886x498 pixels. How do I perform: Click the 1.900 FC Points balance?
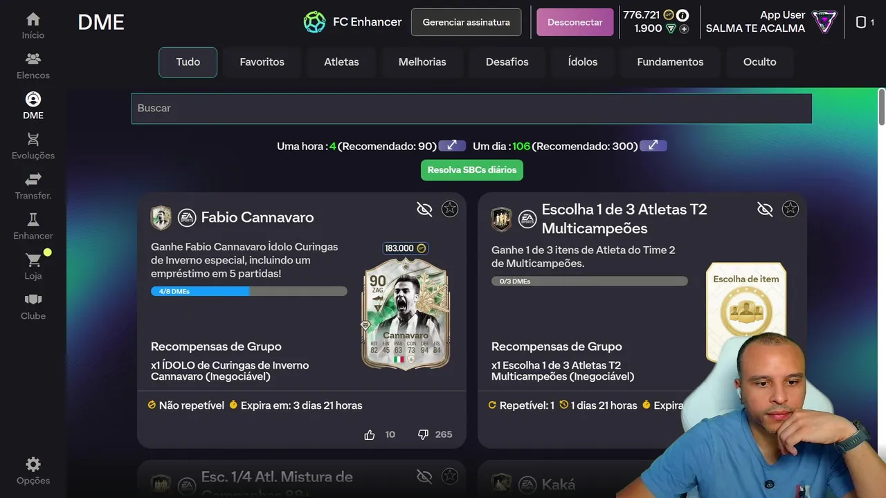648,28
